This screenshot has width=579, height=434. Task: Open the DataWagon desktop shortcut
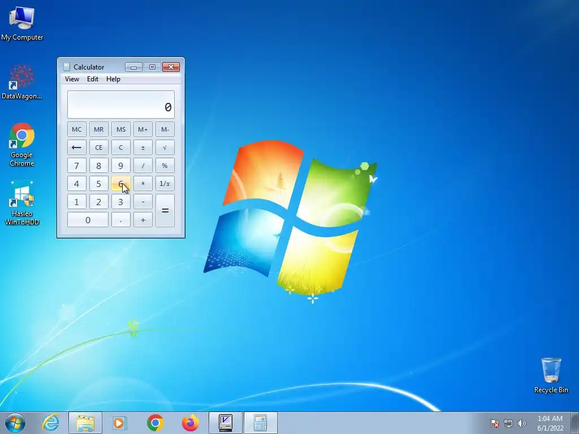pyautogui.click(x=22, y=83)
